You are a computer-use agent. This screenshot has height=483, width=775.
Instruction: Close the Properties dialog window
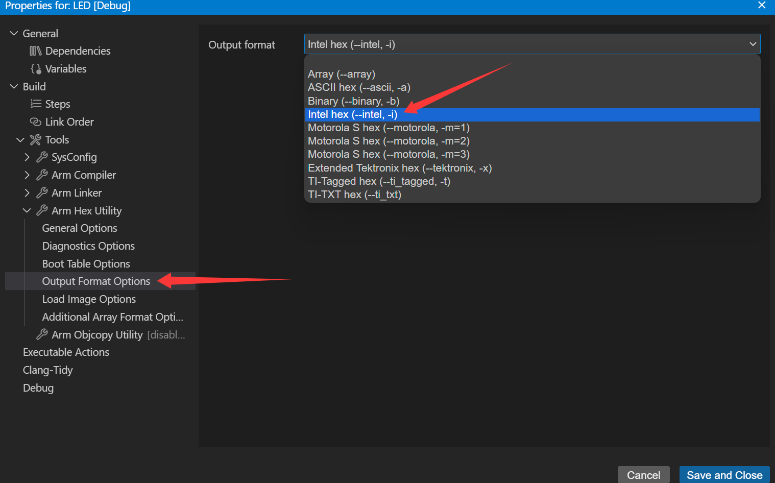pos(761,6)
